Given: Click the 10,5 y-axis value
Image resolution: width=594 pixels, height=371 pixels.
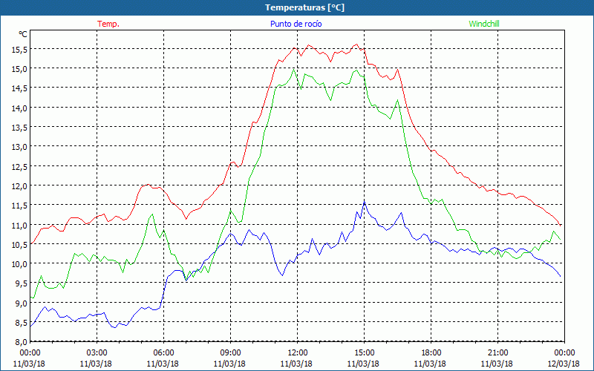Looking at the screenshot, I should 19,244.
